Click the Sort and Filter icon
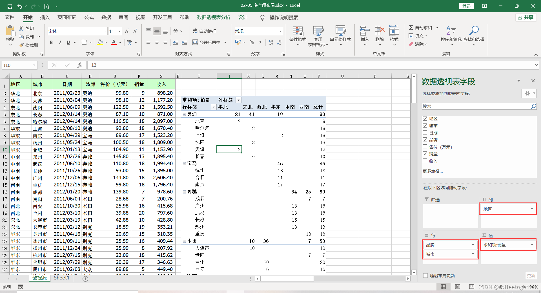Screen dimensions: 541x293 coord(451,30)
